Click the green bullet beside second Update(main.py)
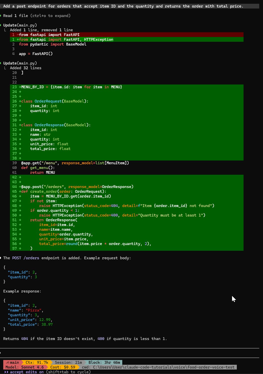This screenshot has width=263, height=374. click(x=1, y=63)
